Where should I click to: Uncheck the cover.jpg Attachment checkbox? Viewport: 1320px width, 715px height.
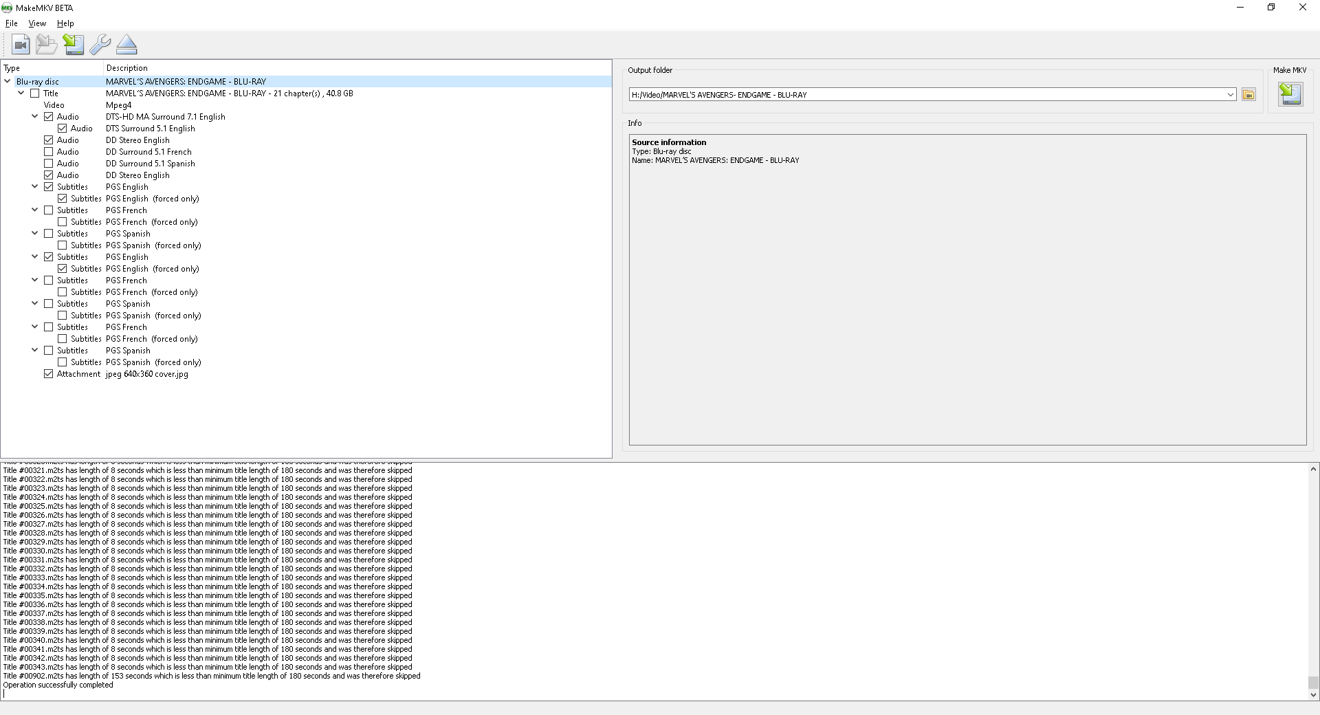click(49, 374)
